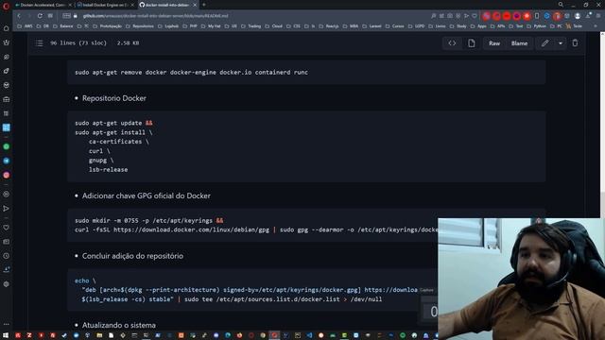Click the 'sudo apt-get remove docker' command line
Screen dimensions: 605x340
pyautogui.click(x=191, y=72)
